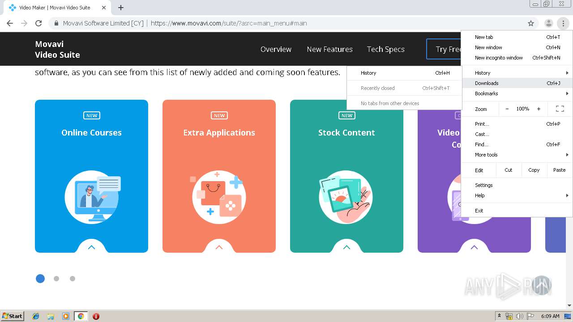Choose New window from Chrome menu
Screen dimensions: 573x322
pyautogui.click(x=517, y=47)
